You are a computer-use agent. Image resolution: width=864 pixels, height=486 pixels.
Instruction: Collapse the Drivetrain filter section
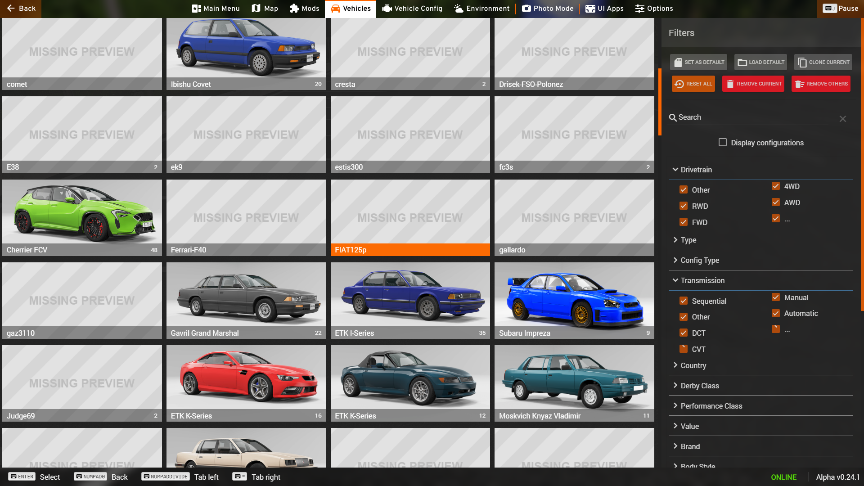761,170
